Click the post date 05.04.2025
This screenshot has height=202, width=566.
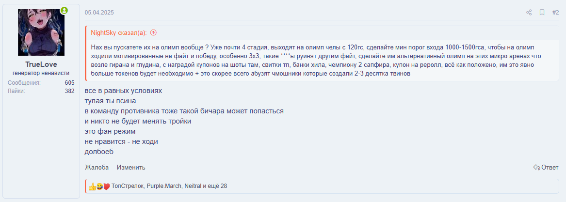point(99,13)
